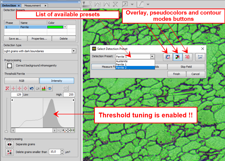This screenshot has width=225, height=161.
Task: Select the Detection tab
Action: (x=9, y=6)
